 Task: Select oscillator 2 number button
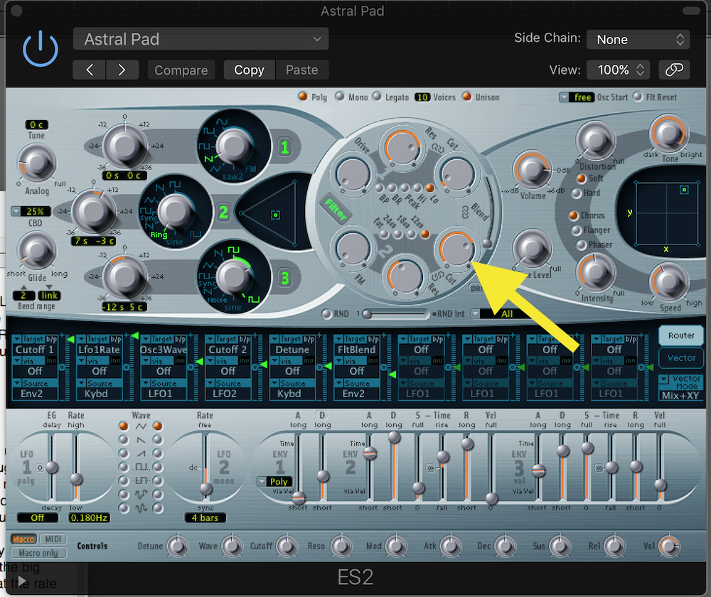click(x=223, y=212)
